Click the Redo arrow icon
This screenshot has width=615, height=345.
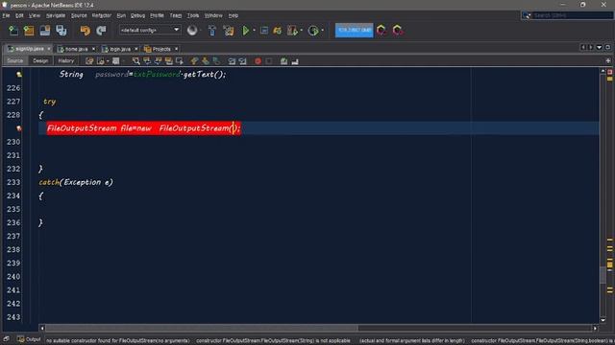coord(101,31)
